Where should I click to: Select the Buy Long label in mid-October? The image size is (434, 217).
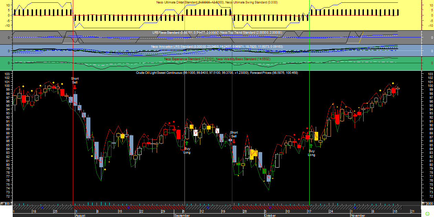pos(312,153)
